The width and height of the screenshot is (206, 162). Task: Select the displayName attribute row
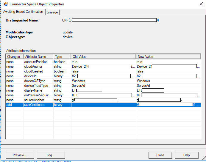(x=103, y=90)
